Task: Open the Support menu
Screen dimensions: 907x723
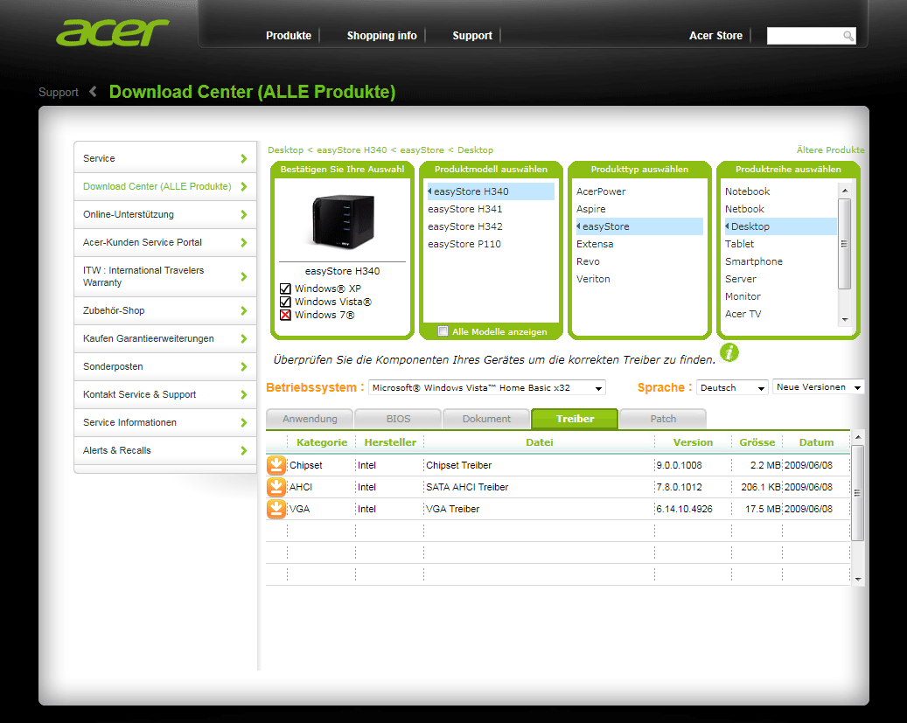Action: coord(472,36)
